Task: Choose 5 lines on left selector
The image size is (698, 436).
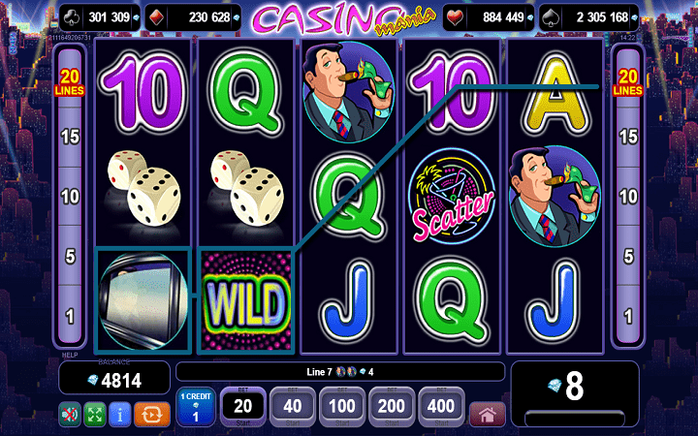Action: coord(70,256)
